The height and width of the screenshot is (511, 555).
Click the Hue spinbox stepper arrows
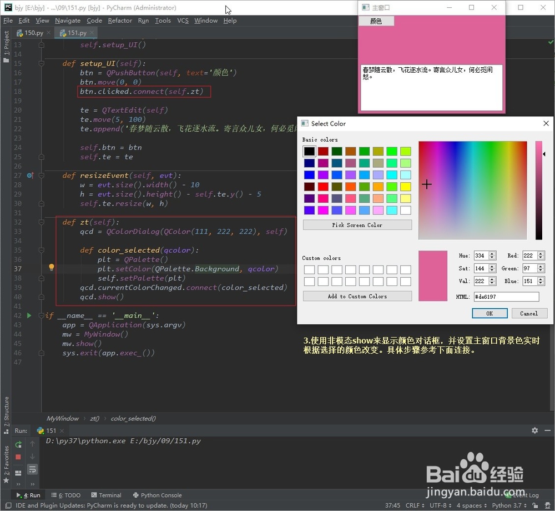point(492,255)
